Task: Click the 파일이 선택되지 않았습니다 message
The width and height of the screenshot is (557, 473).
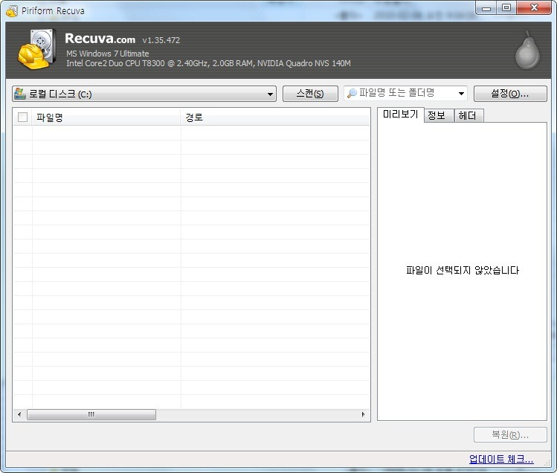Action: pos(462,271)
